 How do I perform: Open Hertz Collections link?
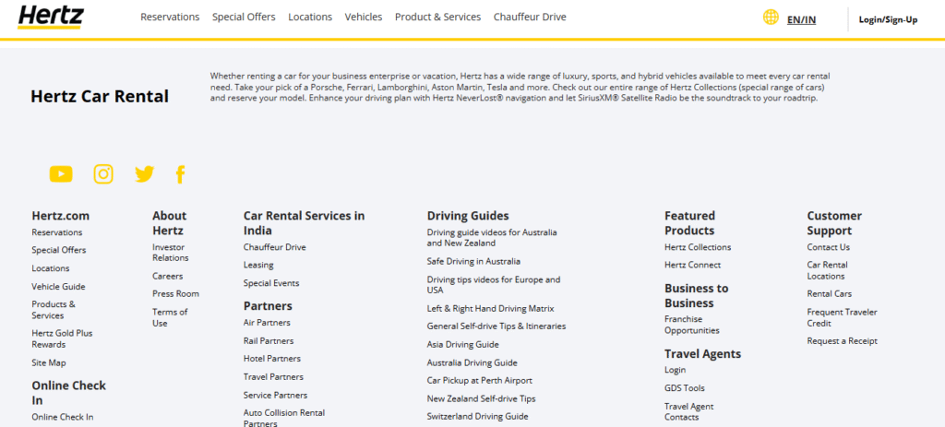pyautogui.click(x=698, y=247)
